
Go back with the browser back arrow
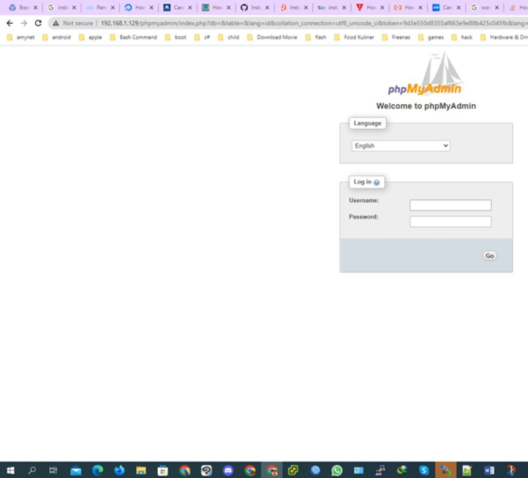pos(10,23)
